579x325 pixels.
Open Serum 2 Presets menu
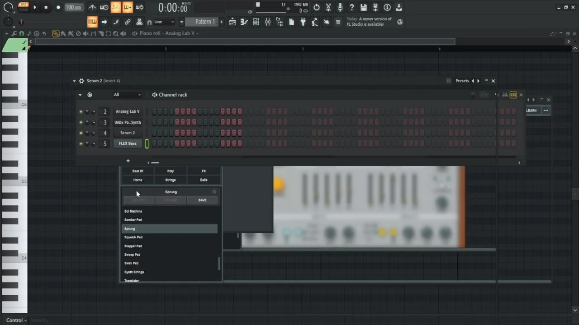pos(462,81)
